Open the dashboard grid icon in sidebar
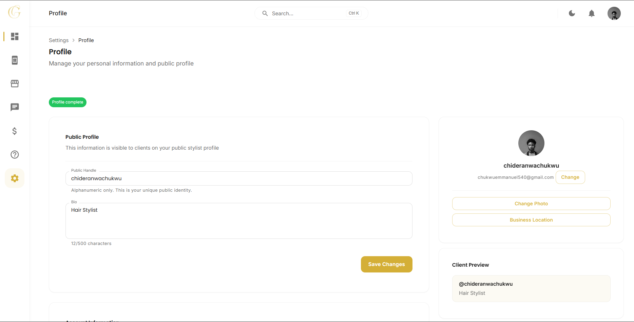Screen dimensions: 634x322 [x=15, y=36]
